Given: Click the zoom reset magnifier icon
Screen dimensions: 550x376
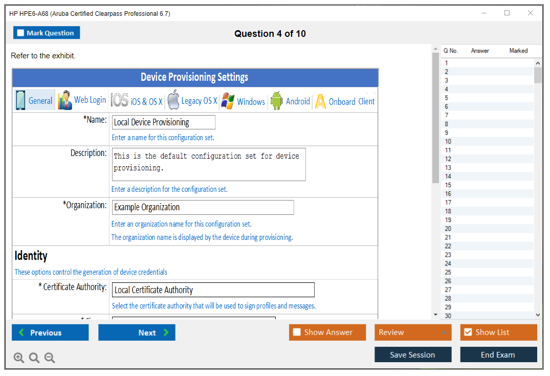Looking at the screenshot, I should (34, 358).
